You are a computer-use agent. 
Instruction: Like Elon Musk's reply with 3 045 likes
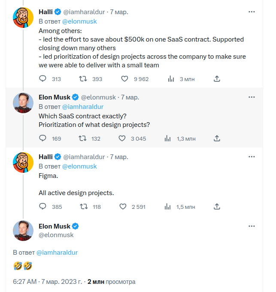(x=122, y=138)
